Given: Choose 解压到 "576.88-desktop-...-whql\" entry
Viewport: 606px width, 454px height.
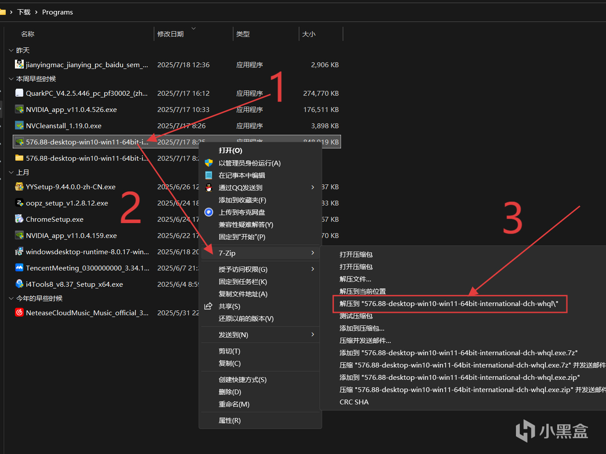Looking at the screenshot, I should point(449,303).
